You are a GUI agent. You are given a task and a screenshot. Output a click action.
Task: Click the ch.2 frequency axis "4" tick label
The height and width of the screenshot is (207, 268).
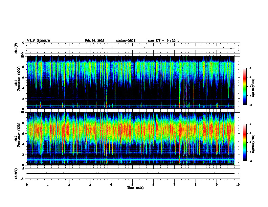[23, 144]
